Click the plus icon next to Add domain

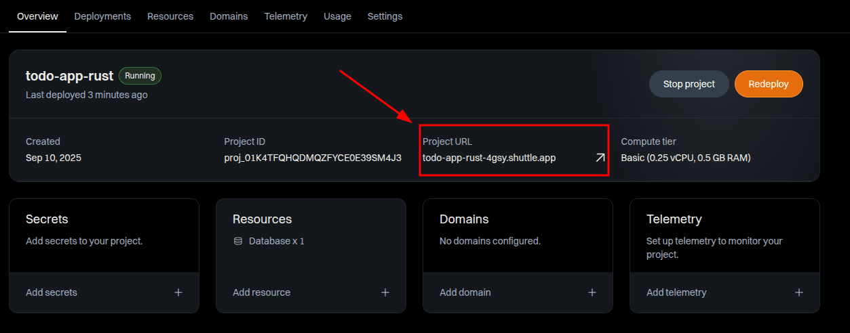(x=592, y=292)
